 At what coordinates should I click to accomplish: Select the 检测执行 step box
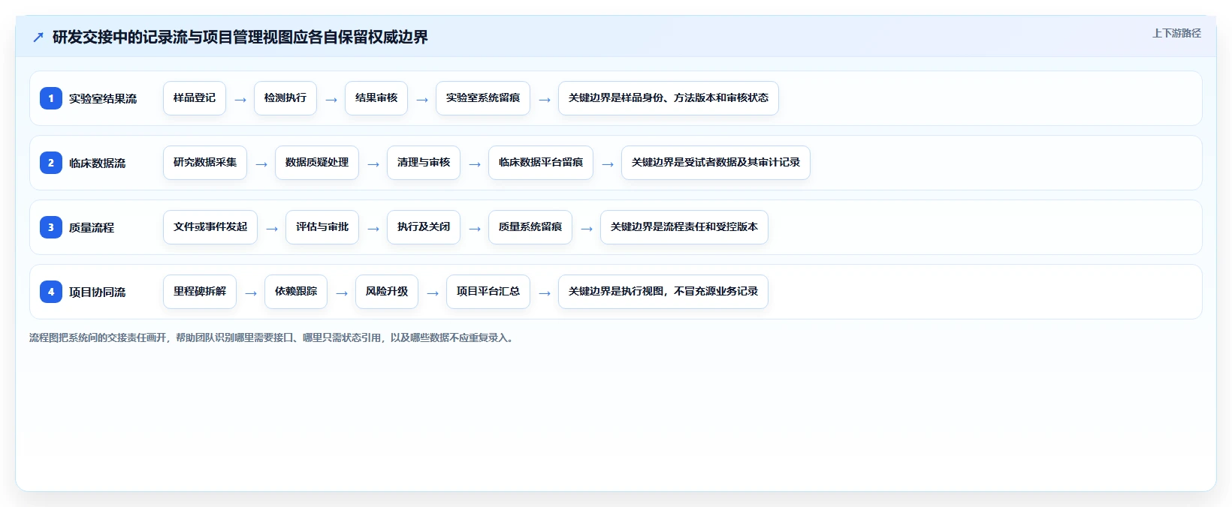click(x=285, y=98)
